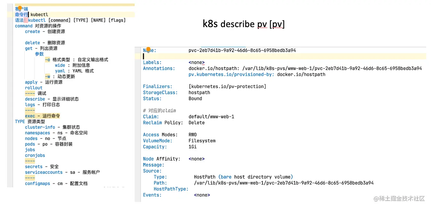Select the pvc-2eb7d41b name value on Name row
The width and height of the screenshot is (431, 208).
[x=242, y=50]
